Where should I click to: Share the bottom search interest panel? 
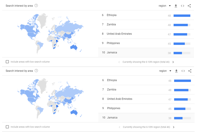click(189, 71)
